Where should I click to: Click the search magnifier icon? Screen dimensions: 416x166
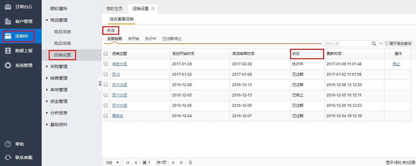(374, 44)
